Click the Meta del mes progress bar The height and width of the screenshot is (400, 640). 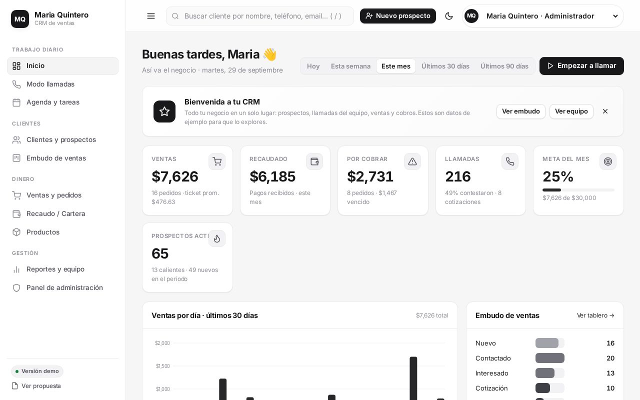(578, 190)
